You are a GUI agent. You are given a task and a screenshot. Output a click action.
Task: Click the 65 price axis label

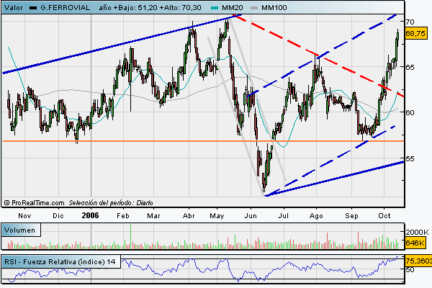[410, 67]
